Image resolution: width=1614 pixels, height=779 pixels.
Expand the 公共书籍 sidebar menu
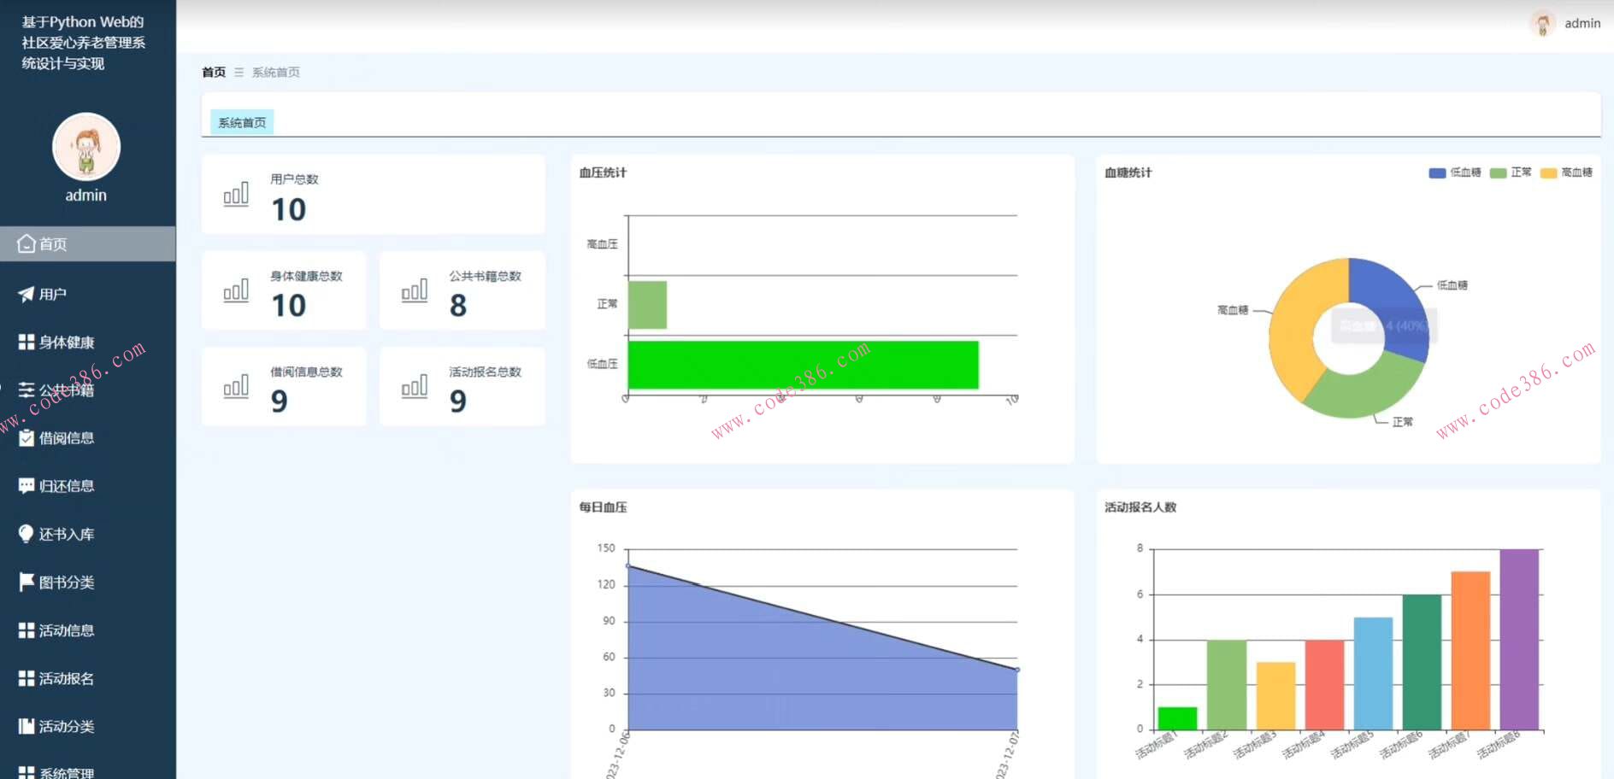[67, 390]
